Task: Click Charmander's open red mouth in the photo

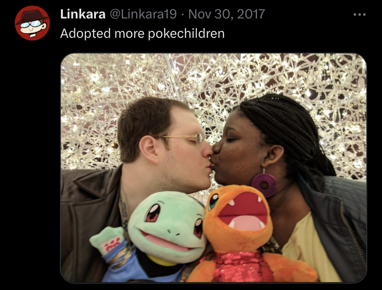Action: [242, 211]
